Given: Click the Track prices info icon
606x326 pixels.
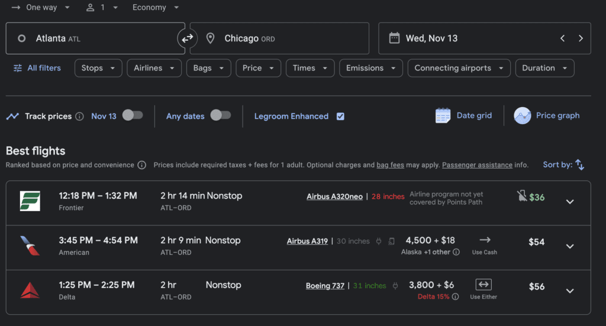Looking at the screenshot, I should click(80, 117).
